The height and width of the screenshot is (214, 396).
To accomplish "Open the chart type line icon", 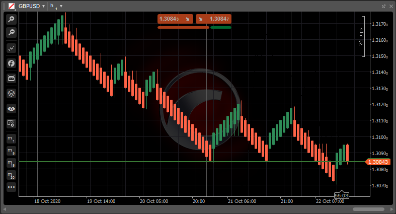I will [x=11, y=48].
